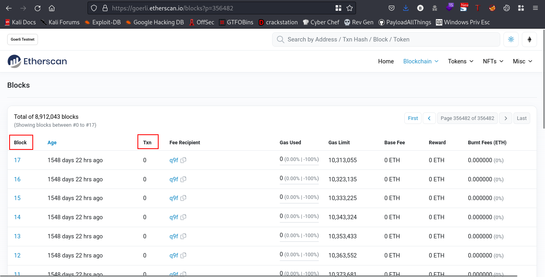Viewport: 545px width, 277px height.
Task: Copy fee recipient address in block 12 row
Action: 183,255
